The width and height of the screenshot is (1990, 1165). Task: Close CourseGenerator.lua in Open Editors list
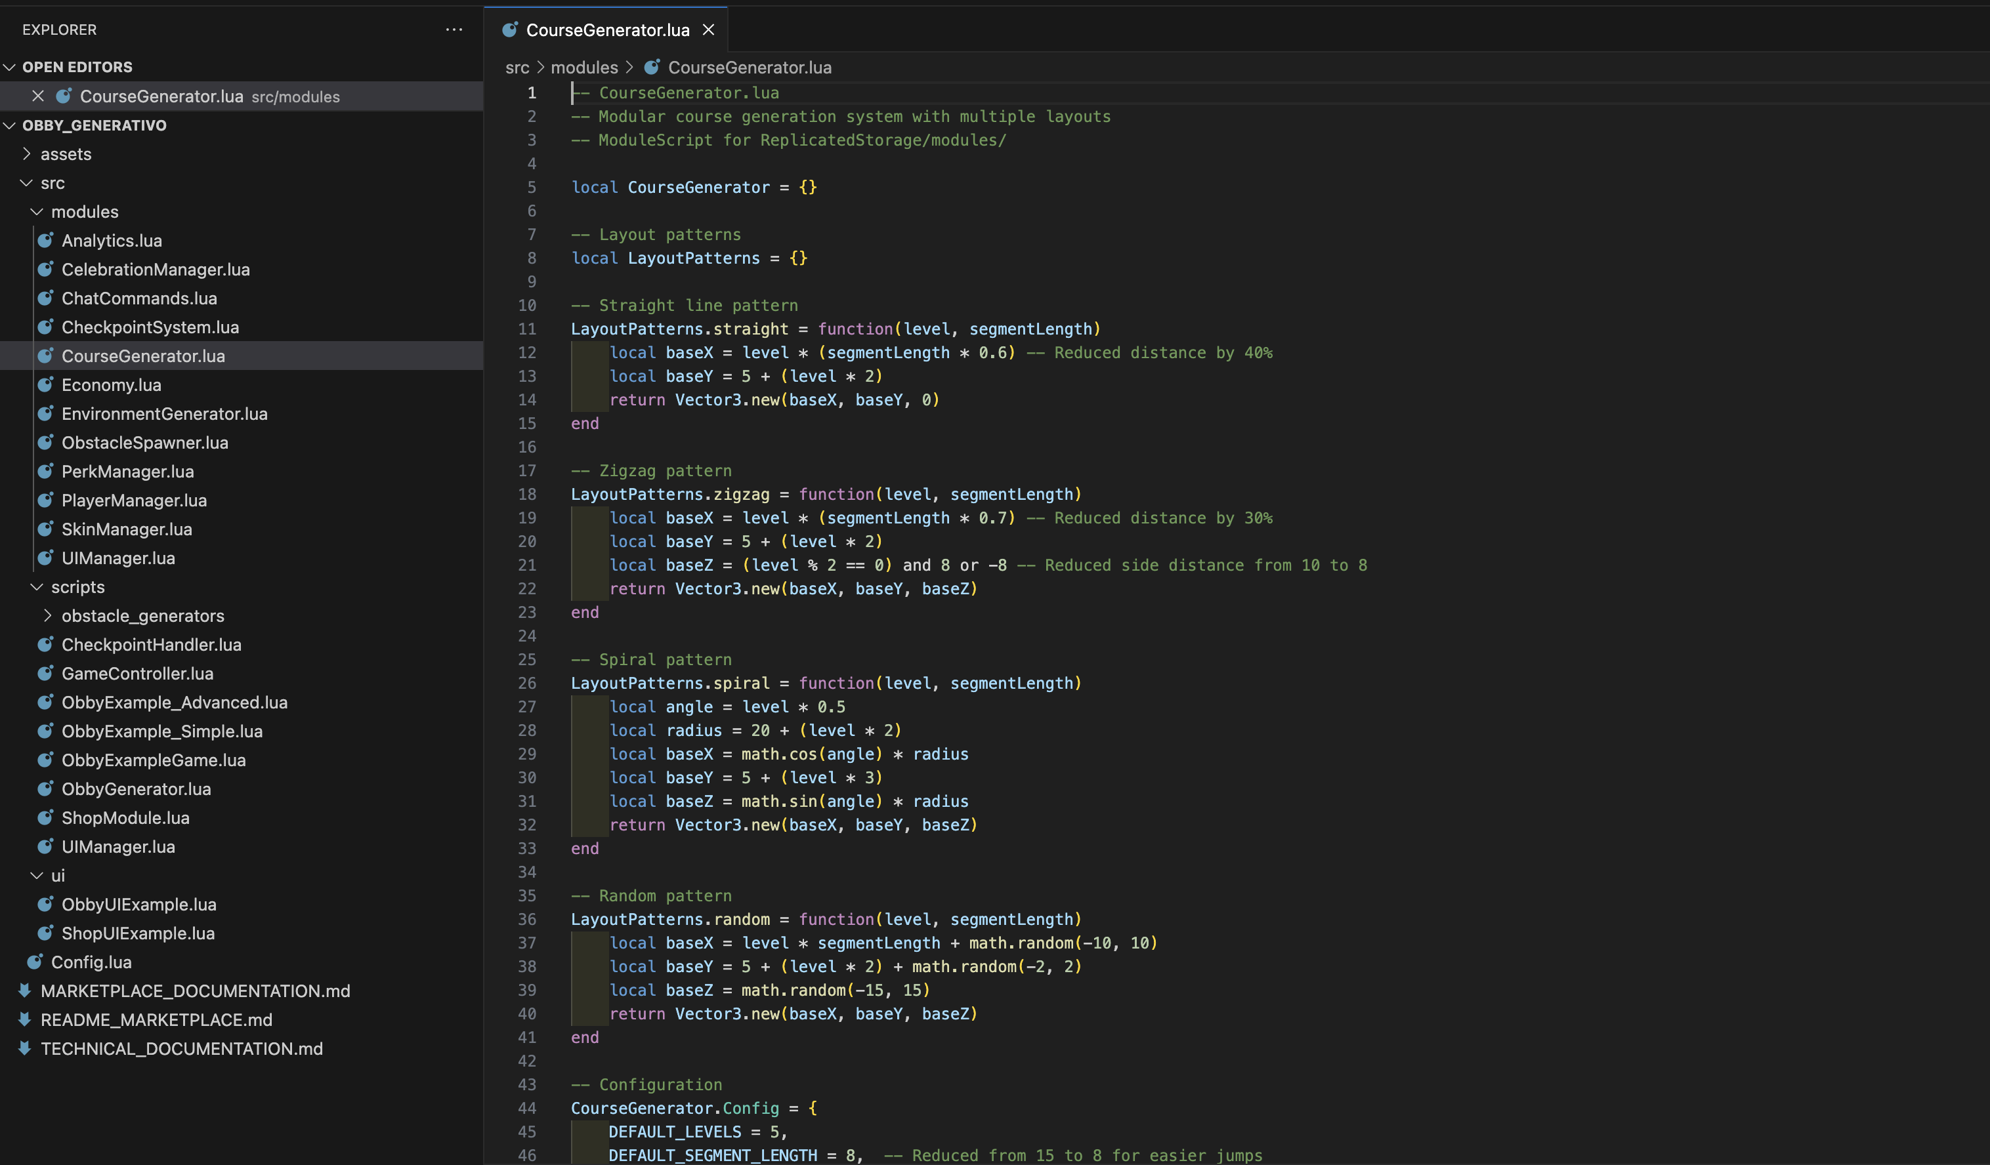[38, 96]
